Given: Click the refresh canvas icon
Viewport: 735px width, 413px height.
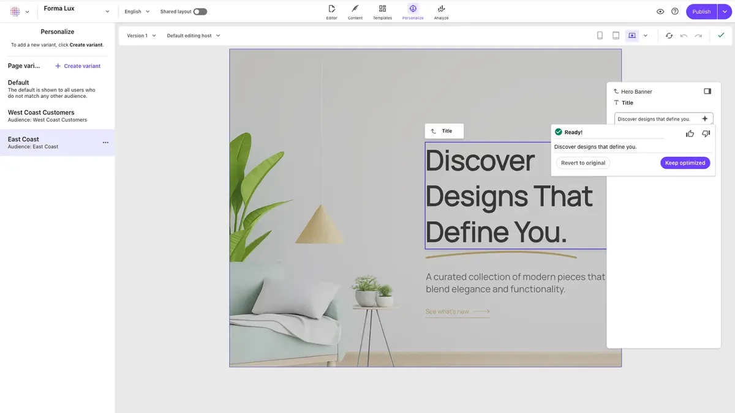Looking at the screenshot, I should 669,35.
